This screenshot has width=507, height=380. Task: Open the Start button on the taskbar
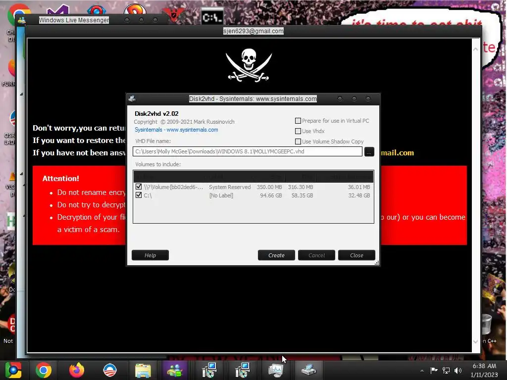coord(13,370)
